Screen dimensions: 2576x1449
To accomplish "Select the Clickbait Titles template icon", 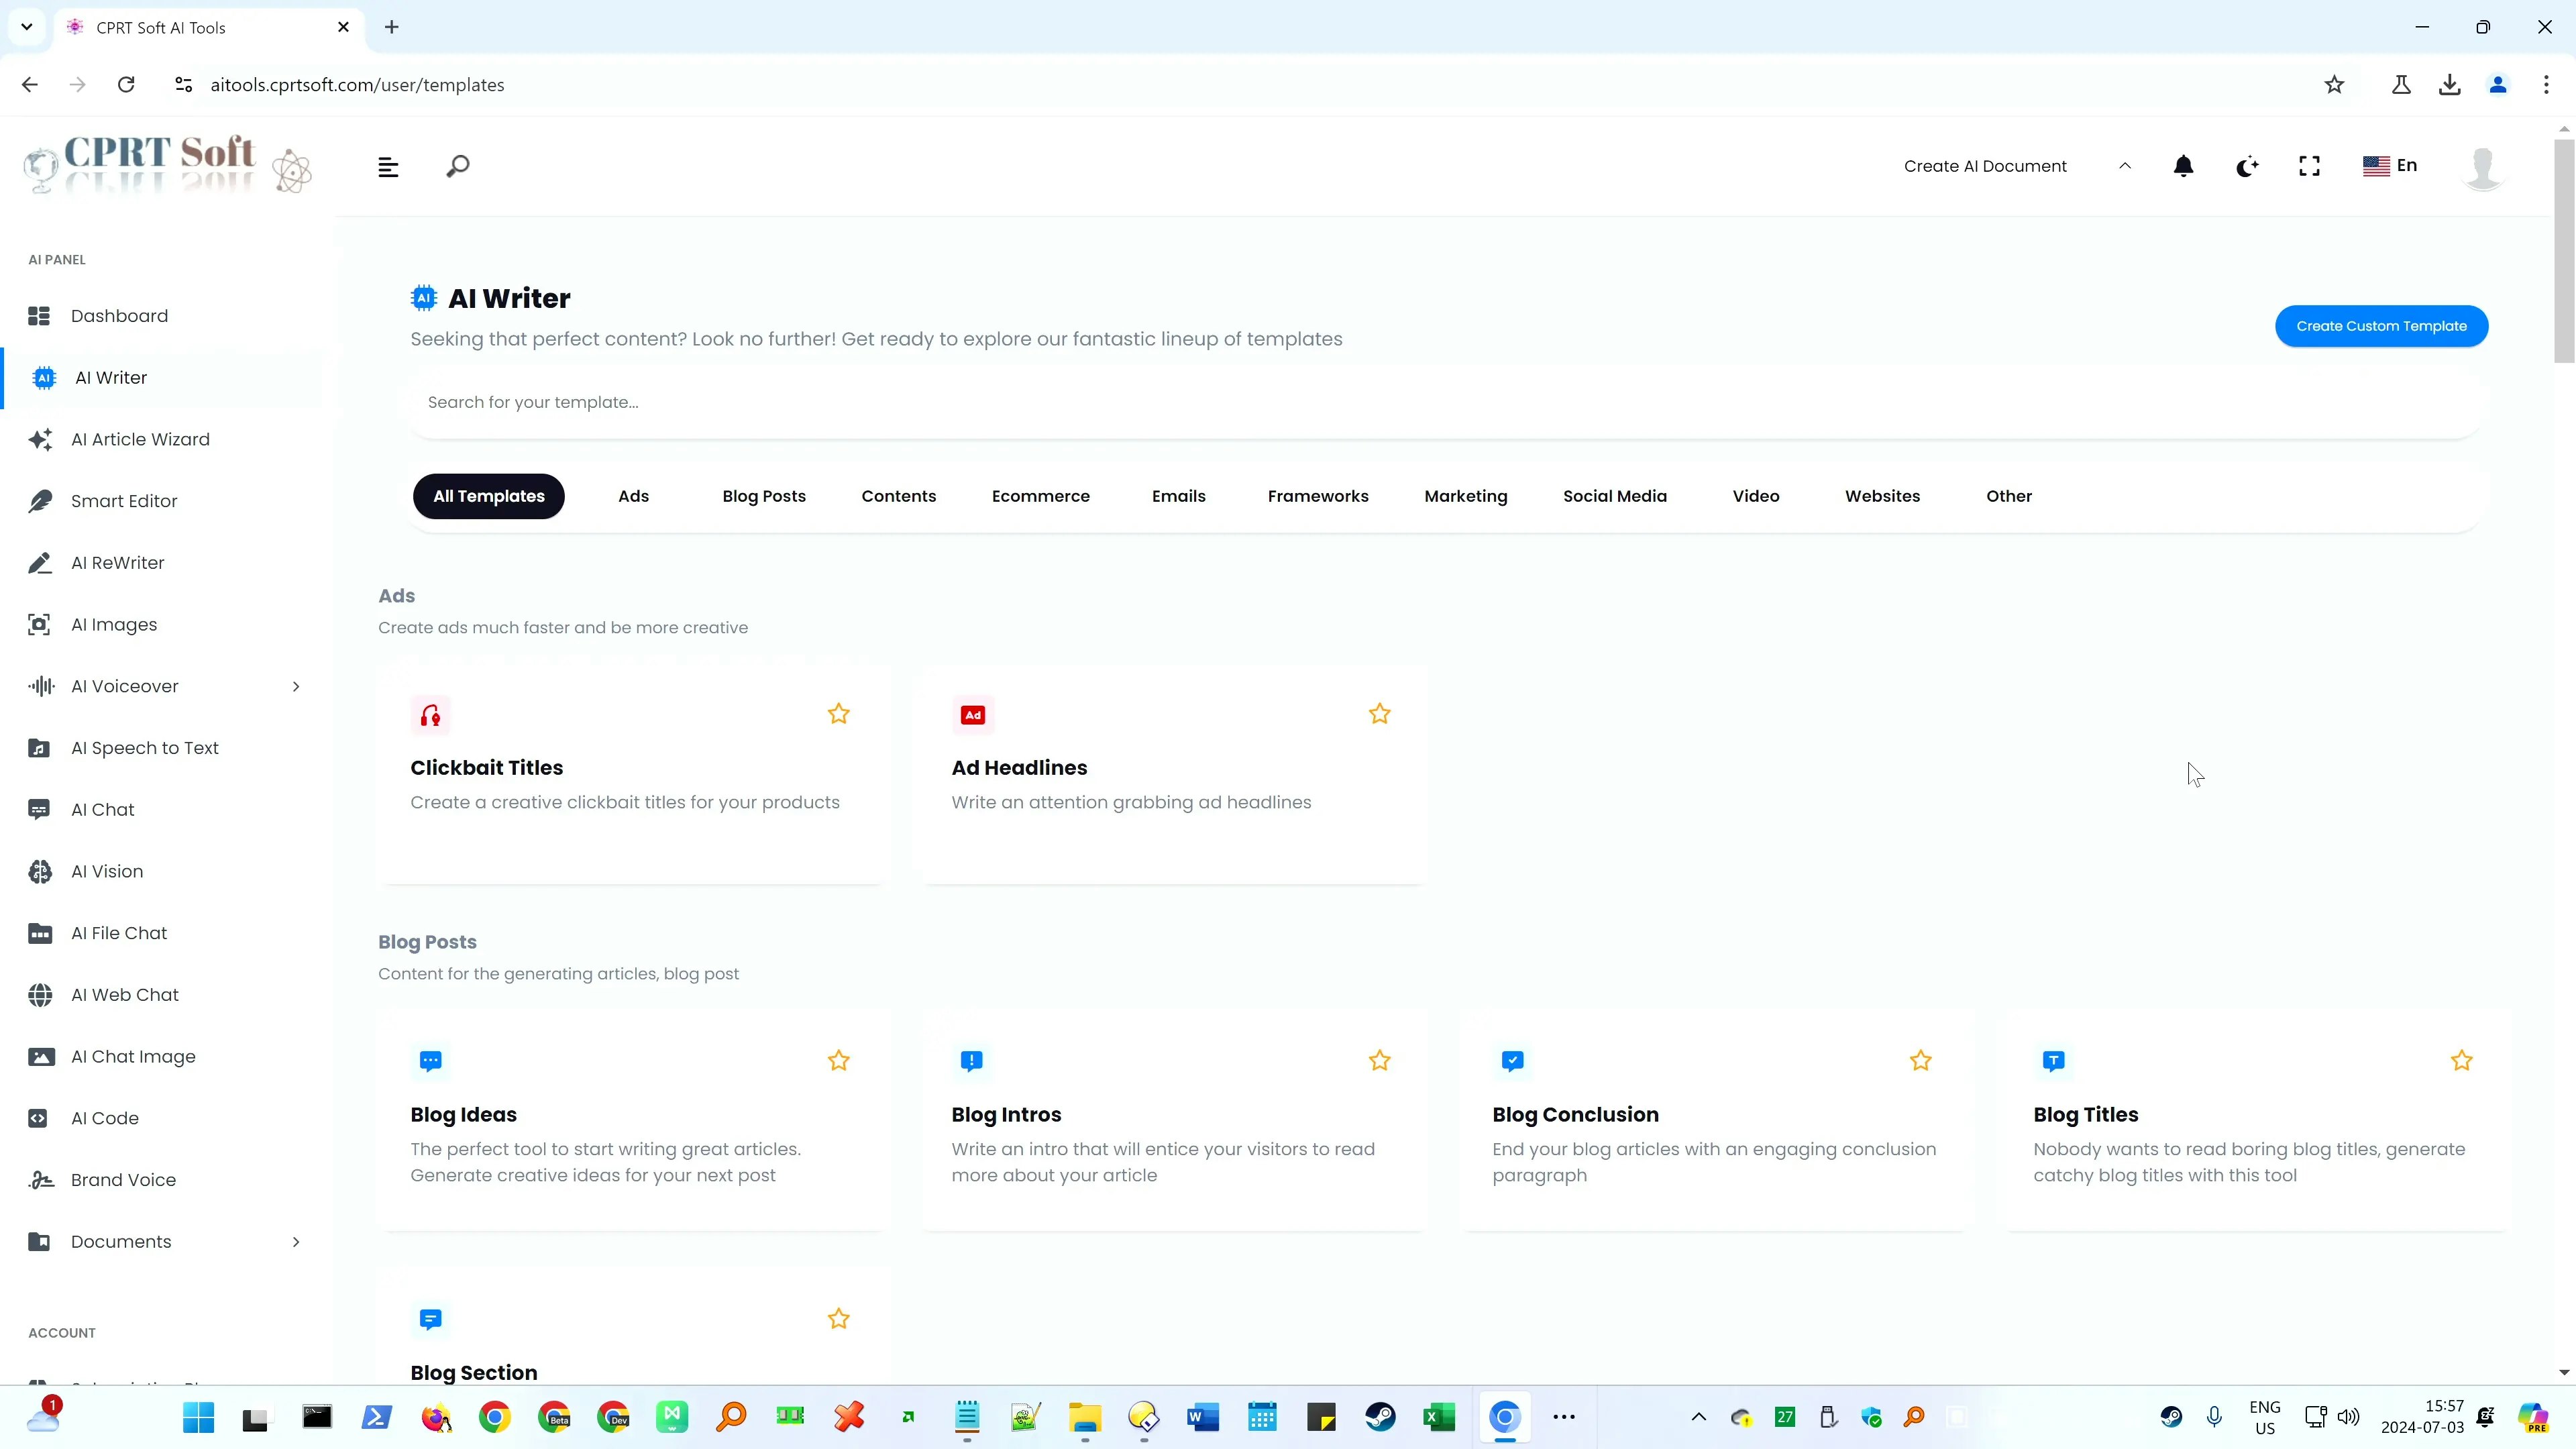I will click(x=430, y=715).
